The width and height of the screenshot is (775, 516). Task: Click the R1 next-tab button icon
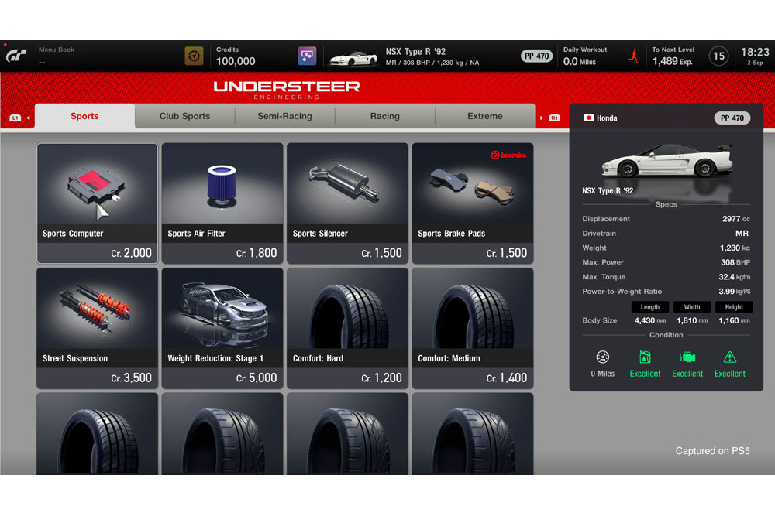point(554,118)
